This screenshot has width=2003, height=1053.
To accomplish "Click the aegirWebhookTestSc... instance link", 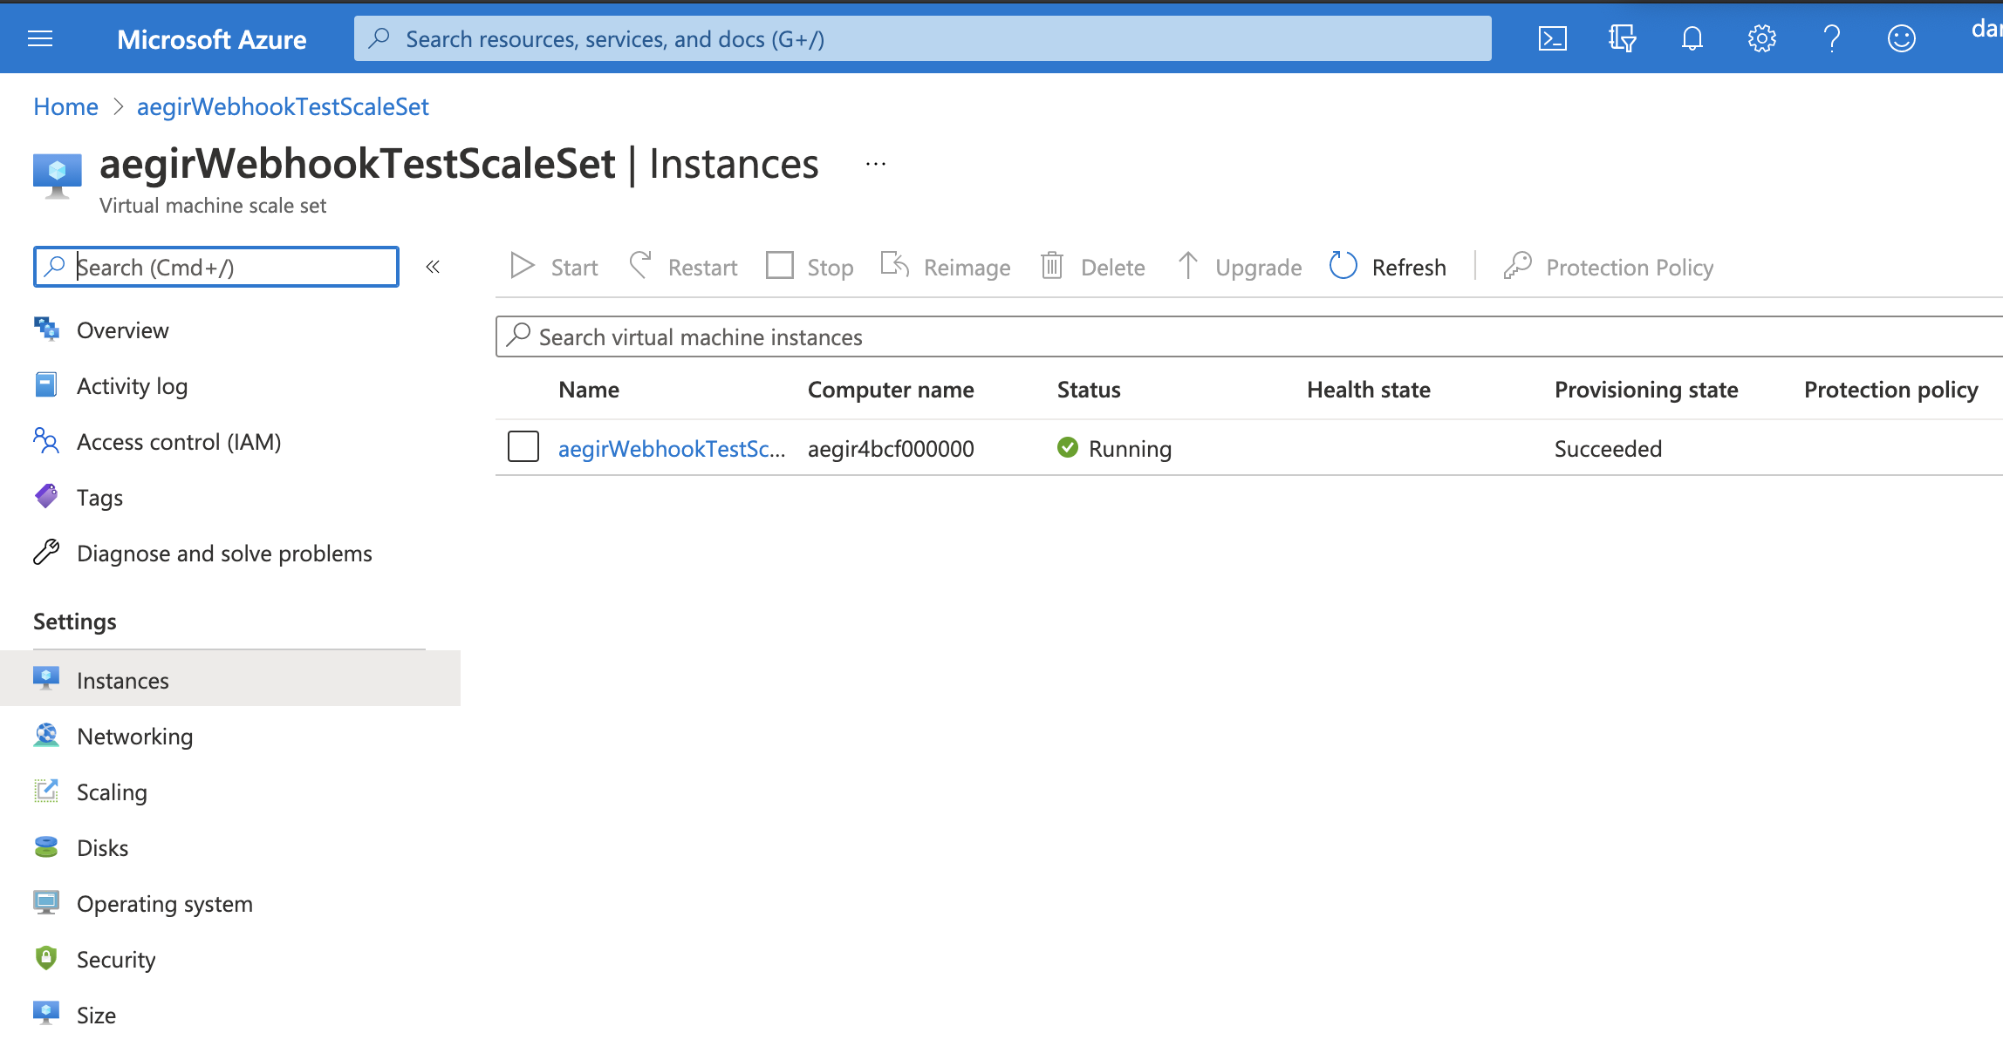I will click(672, 447).
